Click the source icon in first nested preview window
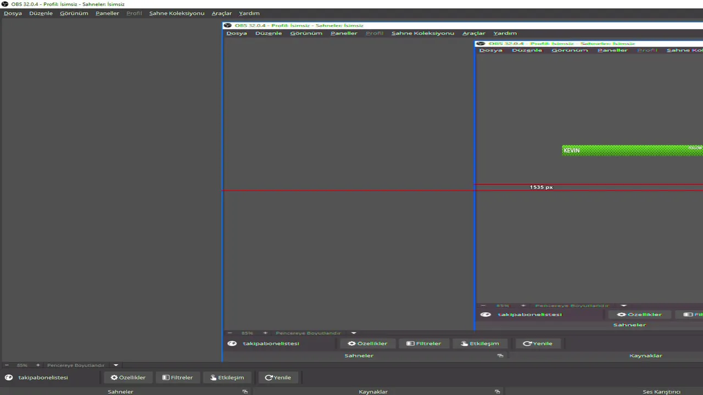The height and width of the screenshot is (395, 703). [232, 343]
